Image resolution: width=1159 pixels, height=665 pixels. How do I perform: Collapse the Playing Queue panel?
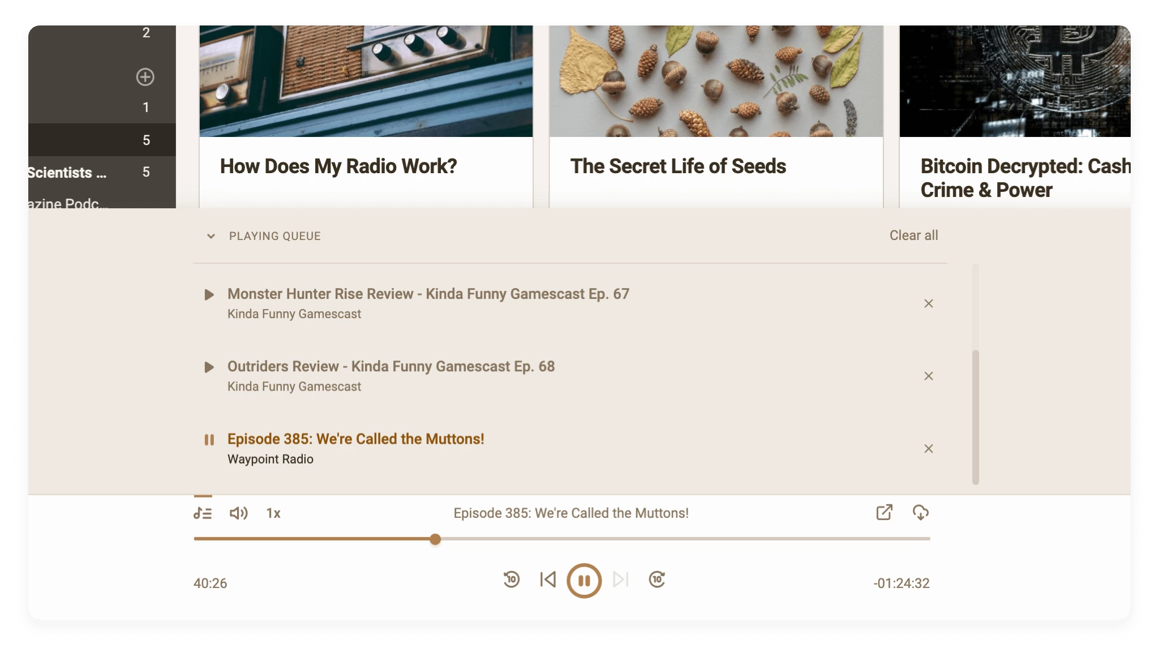point(210,236)
